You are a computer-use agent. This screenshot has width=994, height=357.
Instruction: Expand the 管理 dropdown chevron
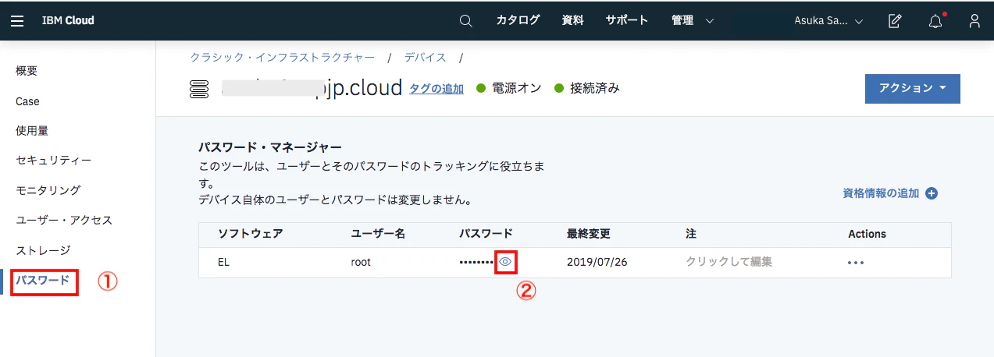coord(709,21)
